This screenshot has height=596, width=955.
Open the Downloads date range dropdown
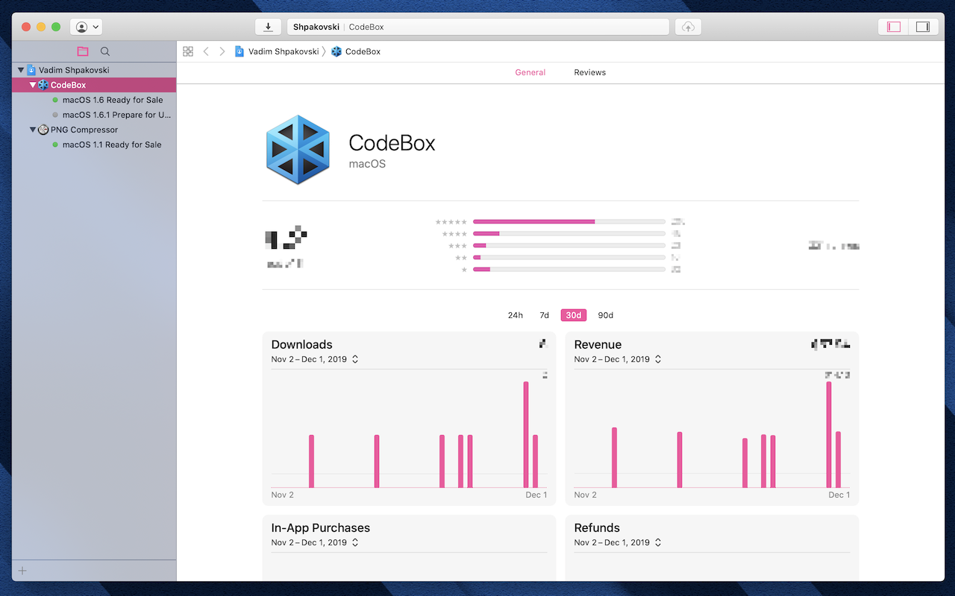(x=315, y=359)
